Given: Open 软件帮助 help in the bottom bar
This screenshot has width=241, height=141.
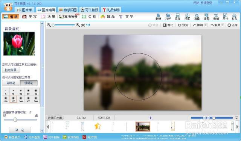Looking at the screenshot, I should pos(71,137).
